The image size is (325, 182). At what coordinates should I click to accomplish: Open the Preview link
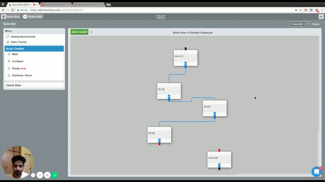tap(316, 24)
